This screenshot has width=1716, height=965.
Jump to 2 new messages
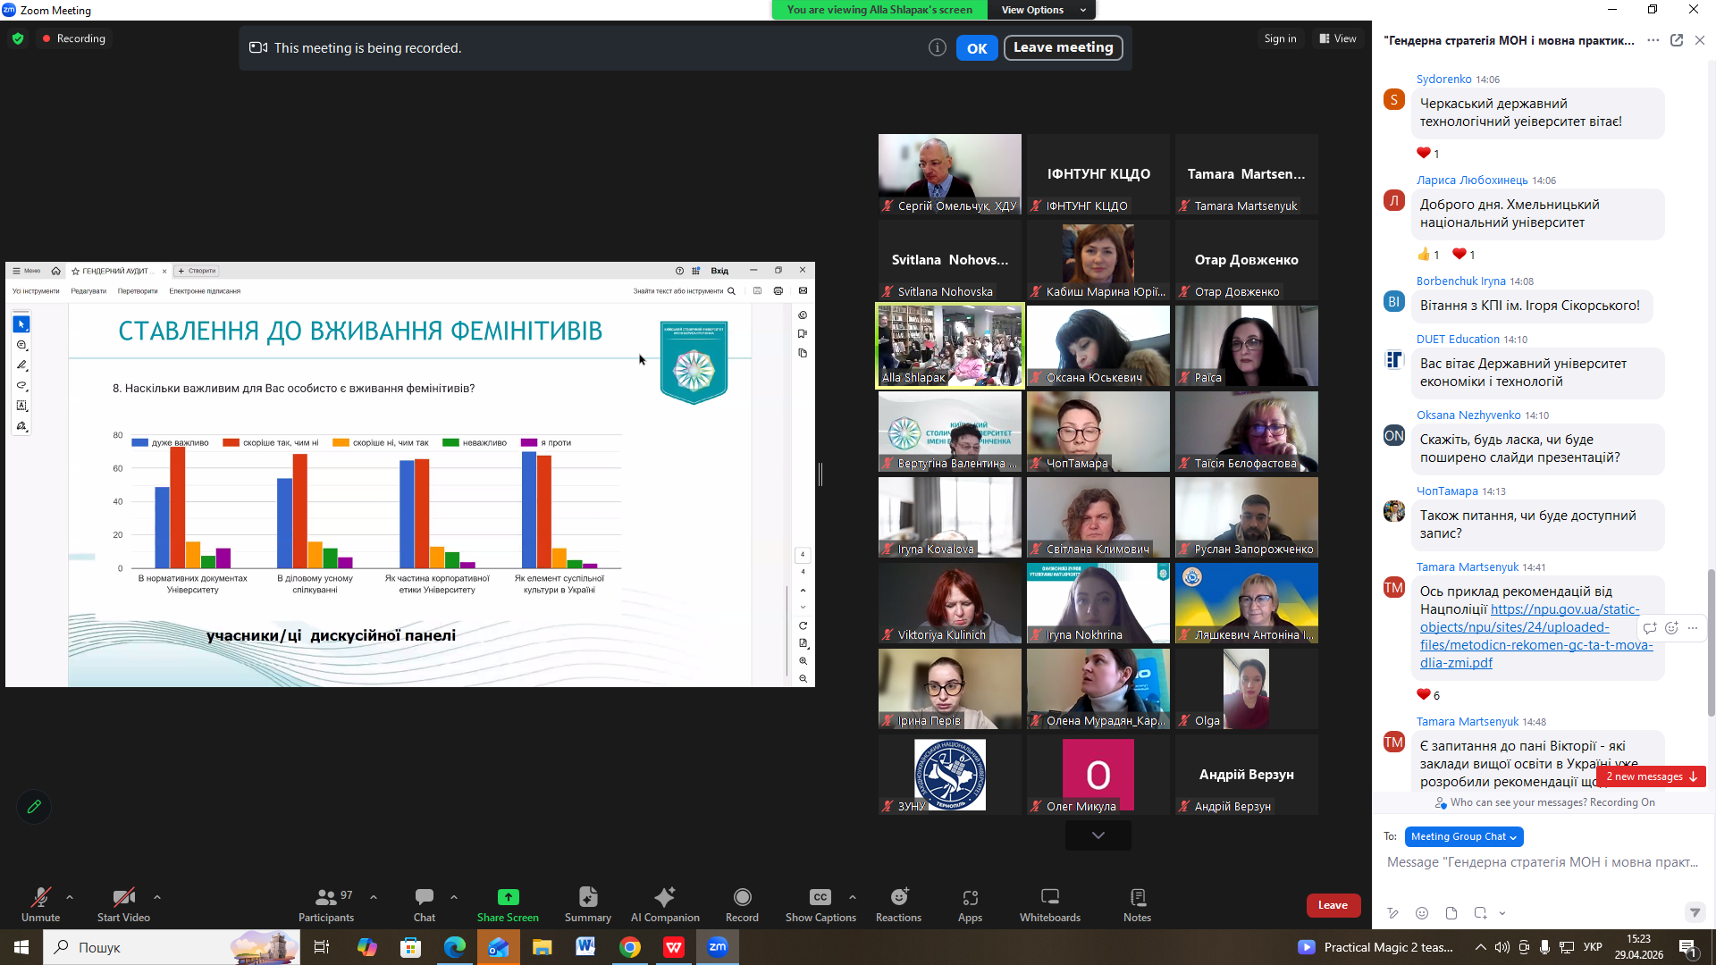click(x=1652, y=776)
